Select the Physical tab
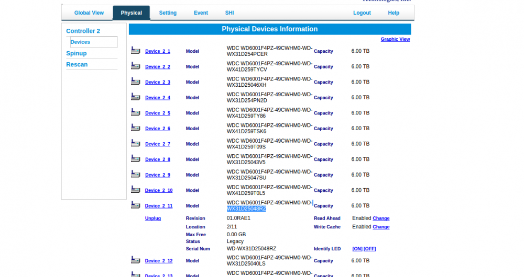524x277 pixels. tap(132, 13)
